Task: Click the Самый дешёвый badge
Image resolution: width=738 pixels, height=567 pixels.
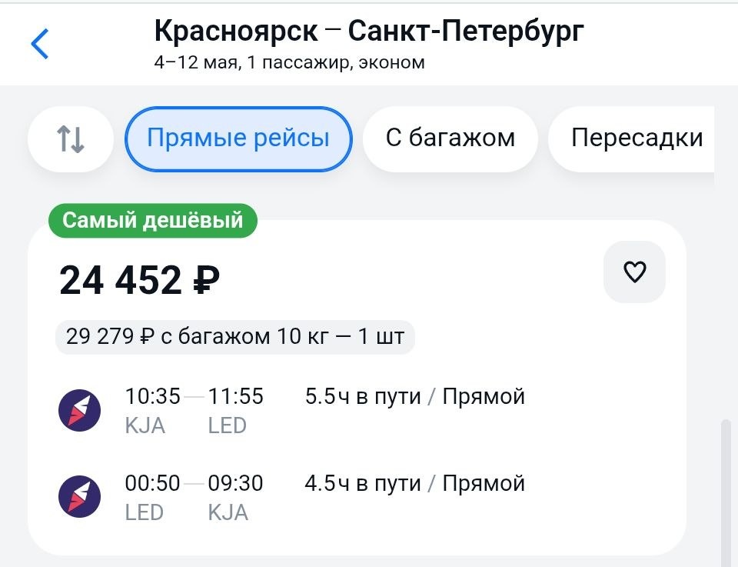Action: click(x=152, y=221)
